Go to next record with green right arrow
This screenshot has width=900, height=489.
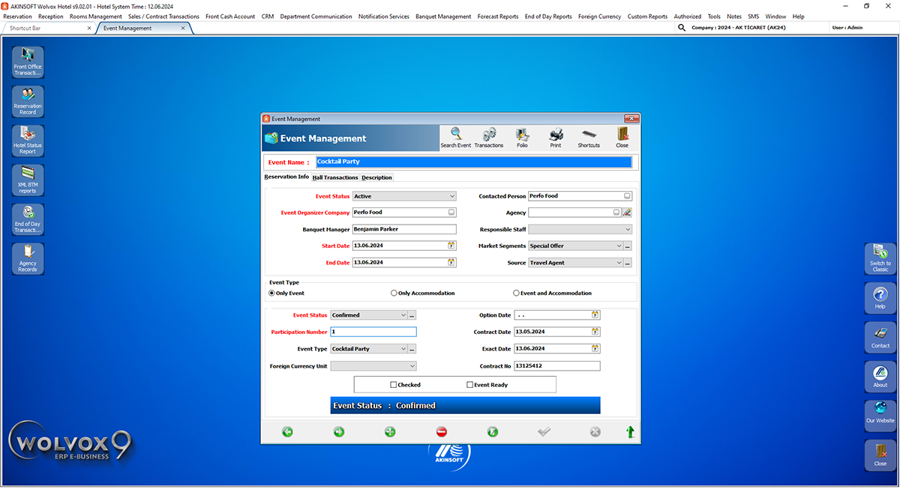(x=339, y=432)
